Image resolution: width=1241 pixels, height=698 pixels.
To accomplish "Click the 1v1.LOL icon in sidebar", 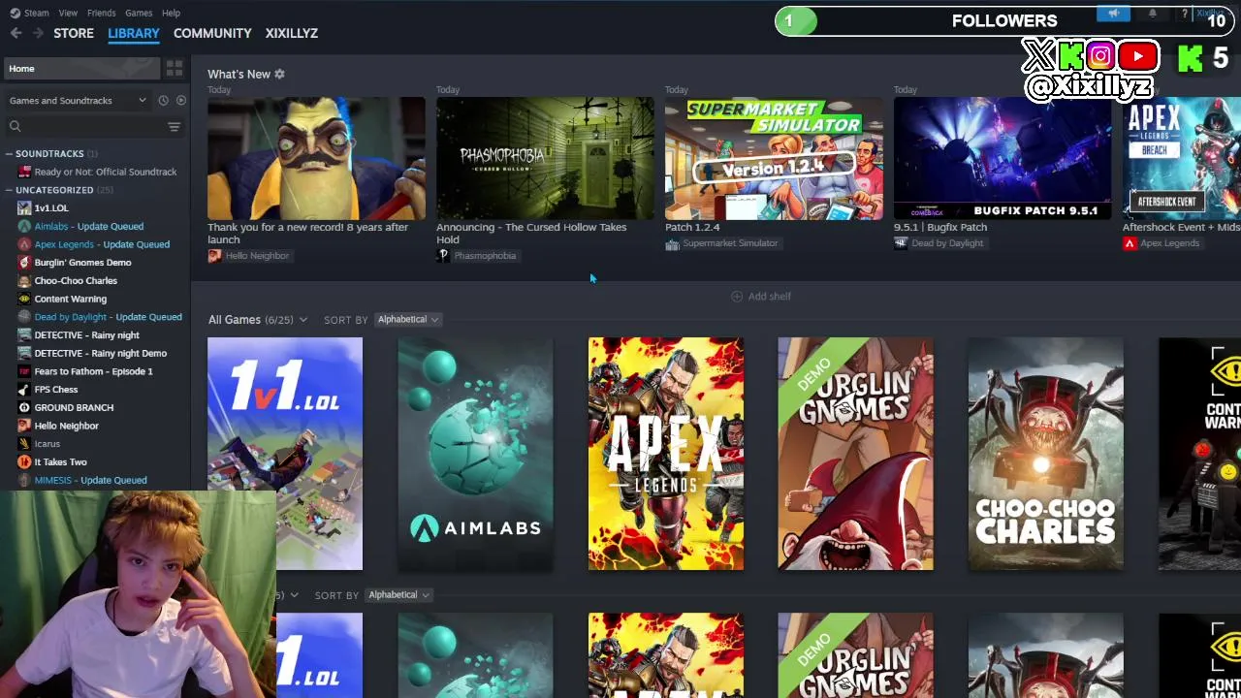I will 24,208.
